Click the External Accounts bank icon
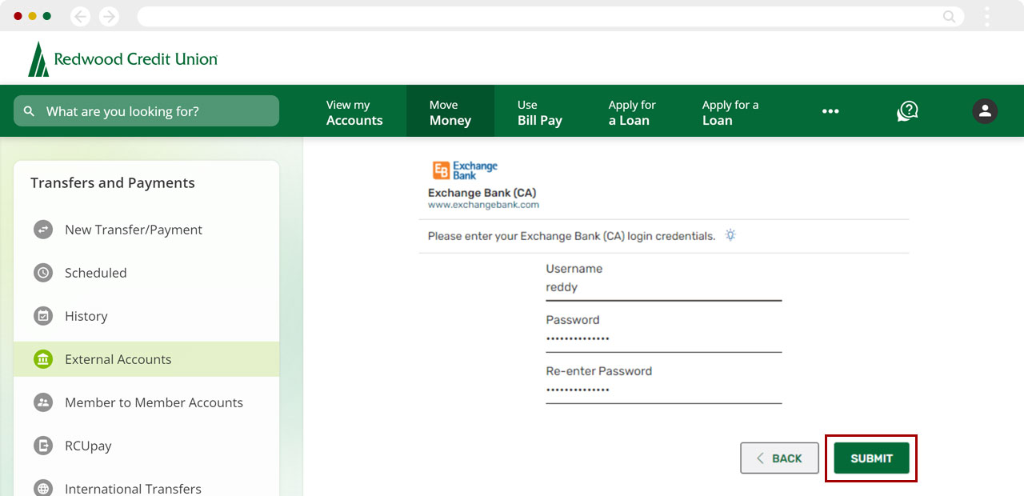Screen dimensions: 1024x496 pos(43,359)
